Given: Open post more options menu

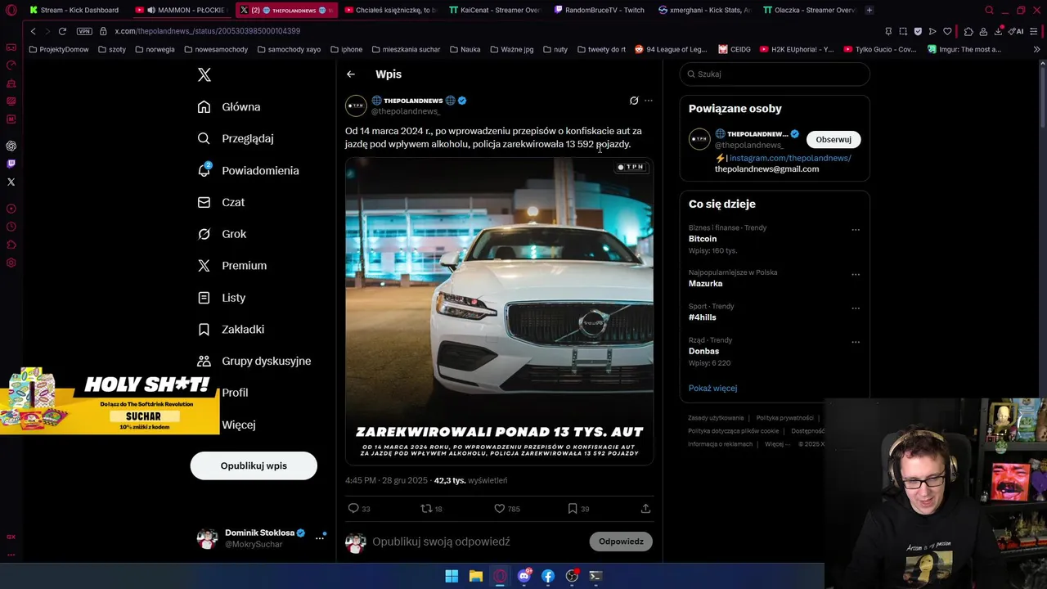Looking at the screenshot, I should pyautogui.click(x=649, y=101).
